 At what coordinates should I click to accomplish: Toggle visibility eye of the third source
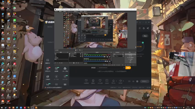click(x=80, y=56)
